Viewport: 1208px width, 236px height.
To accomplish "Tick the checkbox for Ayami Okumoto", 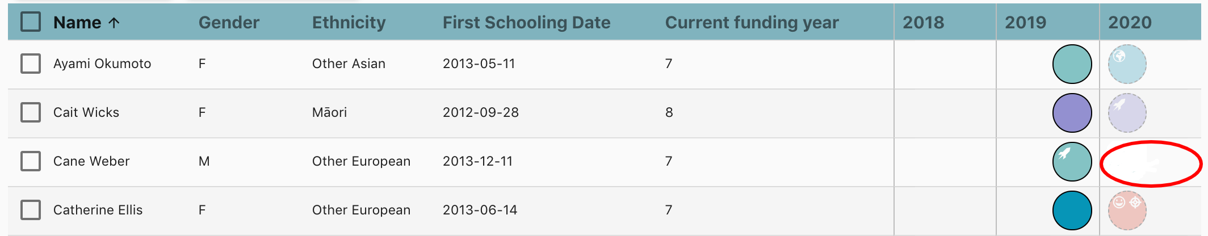I will [x=31, y=64].
